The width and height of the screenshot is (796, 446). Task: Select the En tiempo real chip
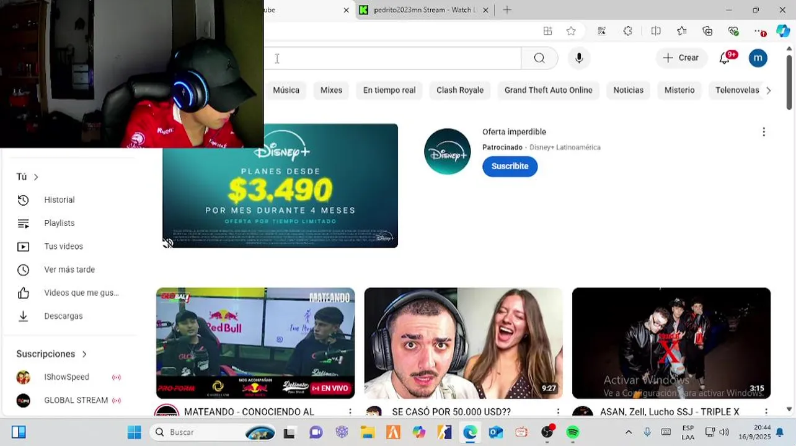(389, 90)
